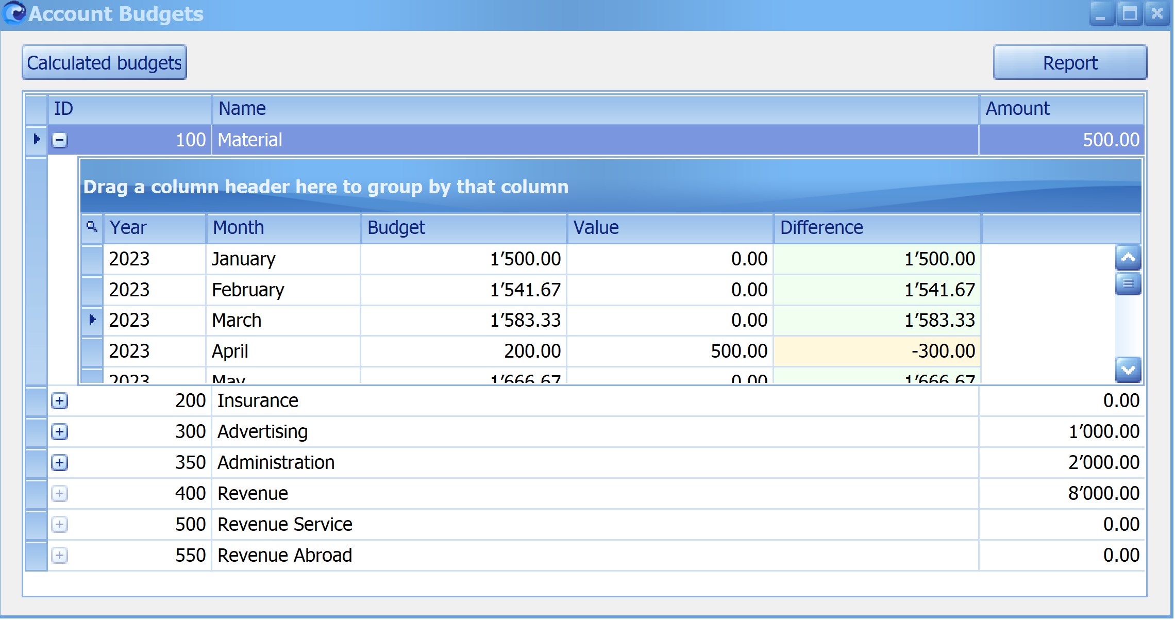Click the Calculated budgets button
Screen dimensions: 1175x620
coord(104,63)
